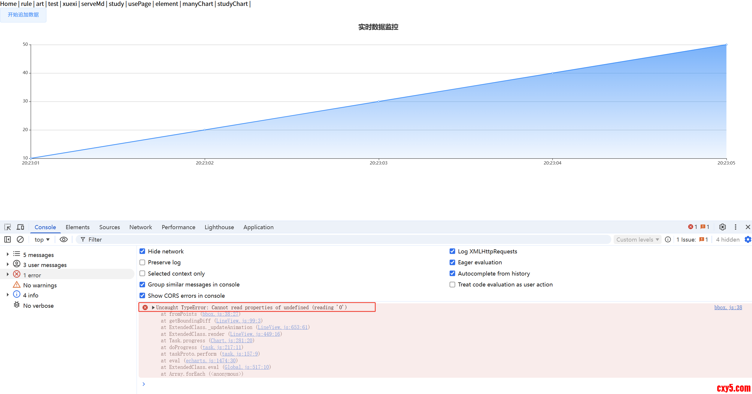Switch to the Elements tab
Viewport: 752px width, 394px height.
click(x=77, y=227)
